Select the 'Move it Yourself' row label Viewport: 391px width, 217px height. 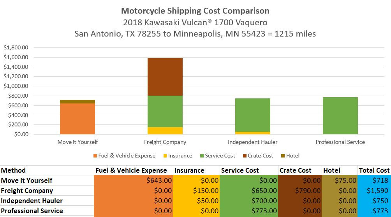click(x=47, y=180)
